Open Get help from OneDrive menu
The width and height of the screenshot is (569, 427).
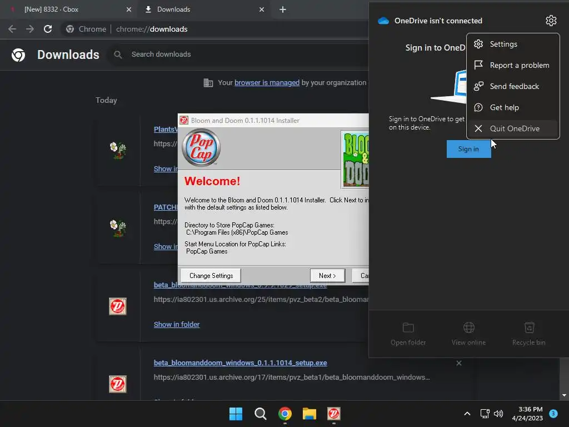pos(513,107)
